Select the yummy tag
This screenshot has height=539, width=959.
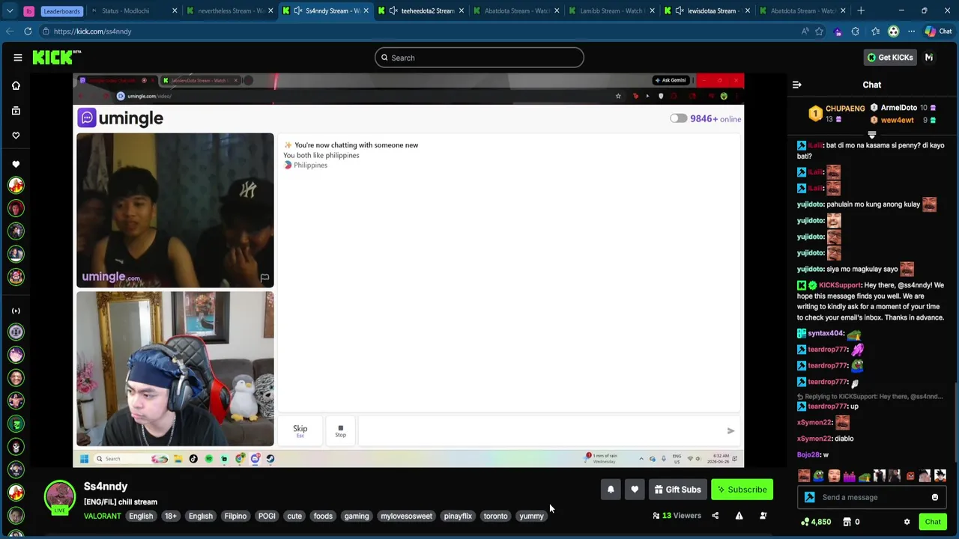[531, 516]
